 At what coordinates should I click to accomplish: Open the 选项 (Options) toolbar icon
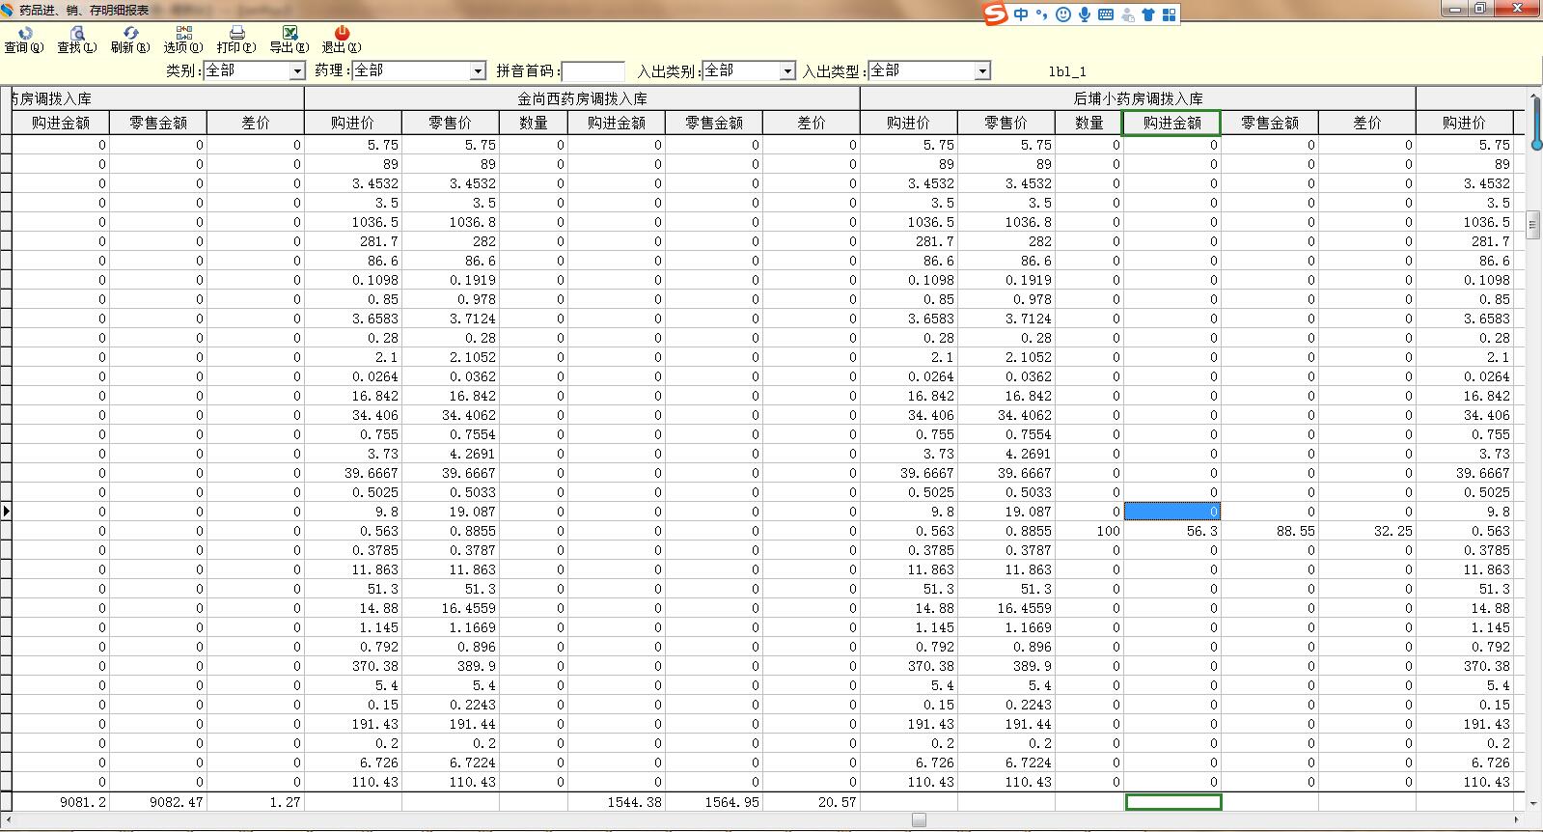183,40
